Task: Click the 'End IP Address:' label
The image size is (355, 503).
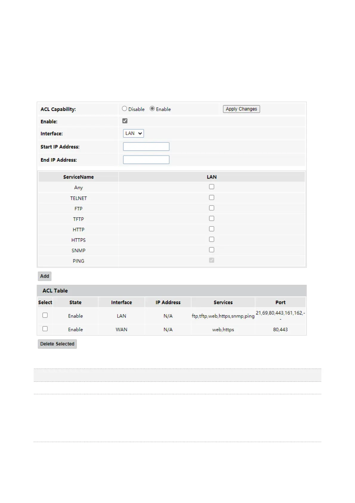Action: coord(59,160)
